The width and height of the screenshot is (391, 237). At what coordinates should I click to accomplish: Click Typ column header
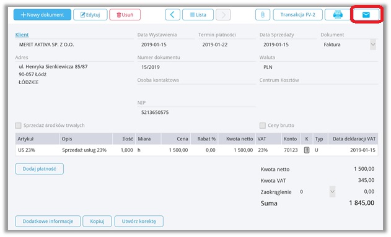tap(320, 139)
